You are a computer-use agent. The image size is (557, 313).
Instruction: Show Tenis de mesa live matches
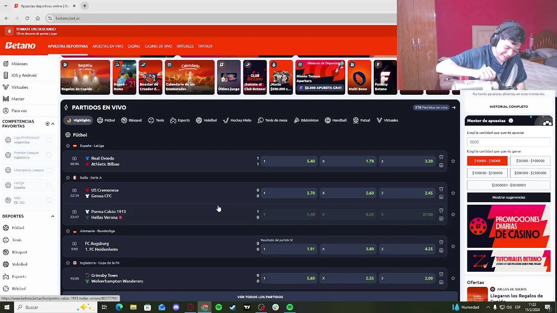tap(272, 120)
